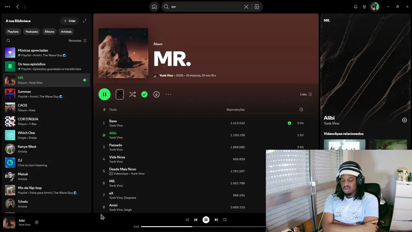The image size is (412, 232).
Task: Download the MR. album
Action: tap(156, 94)
